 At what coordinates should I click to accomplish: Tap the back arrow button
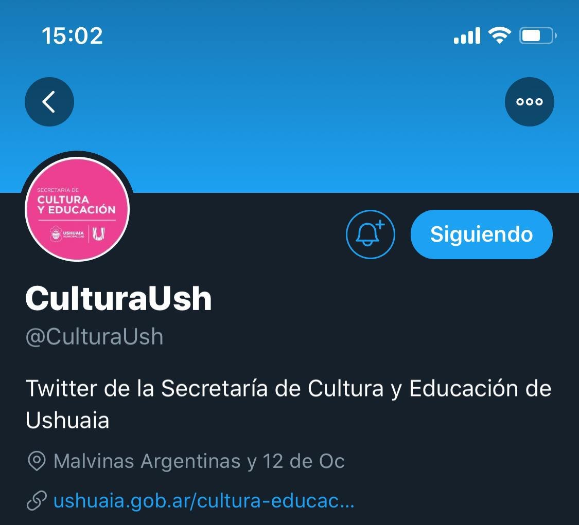click(x=49, y=101)
